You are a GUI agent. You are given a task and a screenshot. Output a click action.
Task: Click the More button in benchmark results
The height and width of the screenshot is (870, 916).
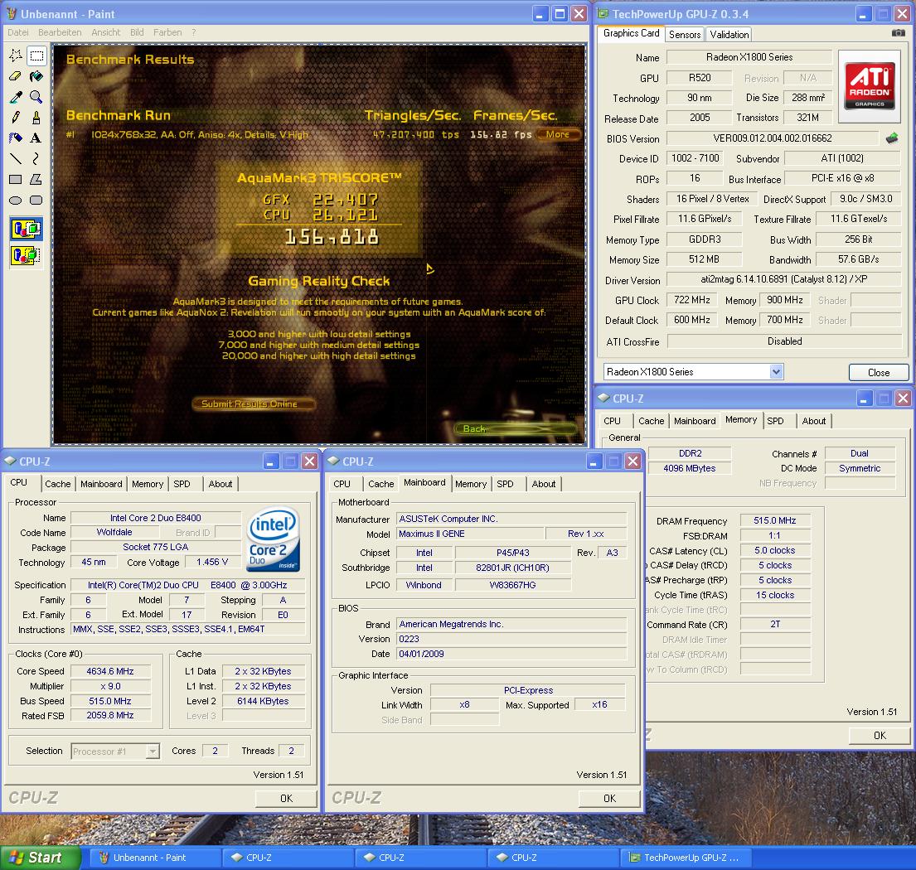click(x=558, y=134)
